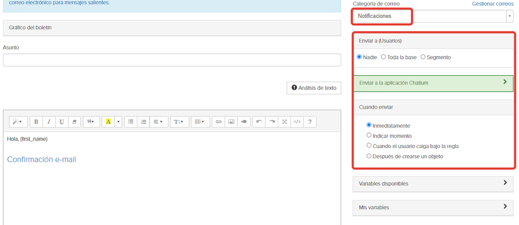This screenshot has width=519, height=225.
Task: Apply the yellow highlight color button
Action: pyautogui.click(x=108, y=122)
